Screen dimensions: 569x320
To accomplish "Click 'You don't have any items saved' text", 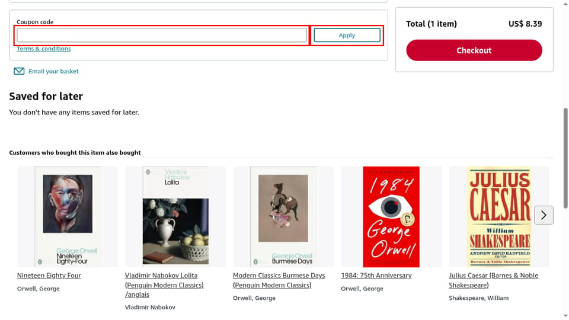I will point(74,113).
